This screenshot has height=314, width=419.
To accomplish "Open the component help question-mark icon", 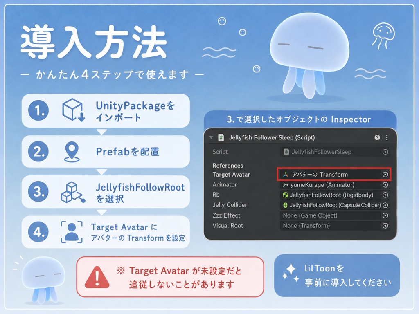I will pos(377,137).
